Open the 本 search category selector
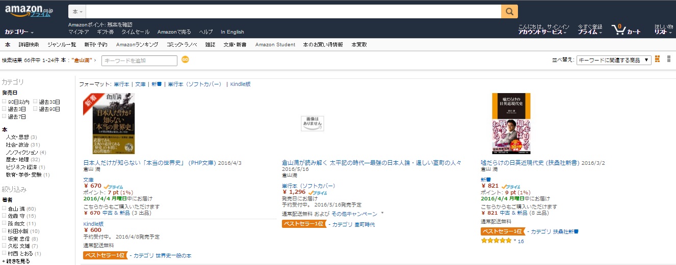The width and height of the screenshot is (676, 265). (x=77, y=11)
